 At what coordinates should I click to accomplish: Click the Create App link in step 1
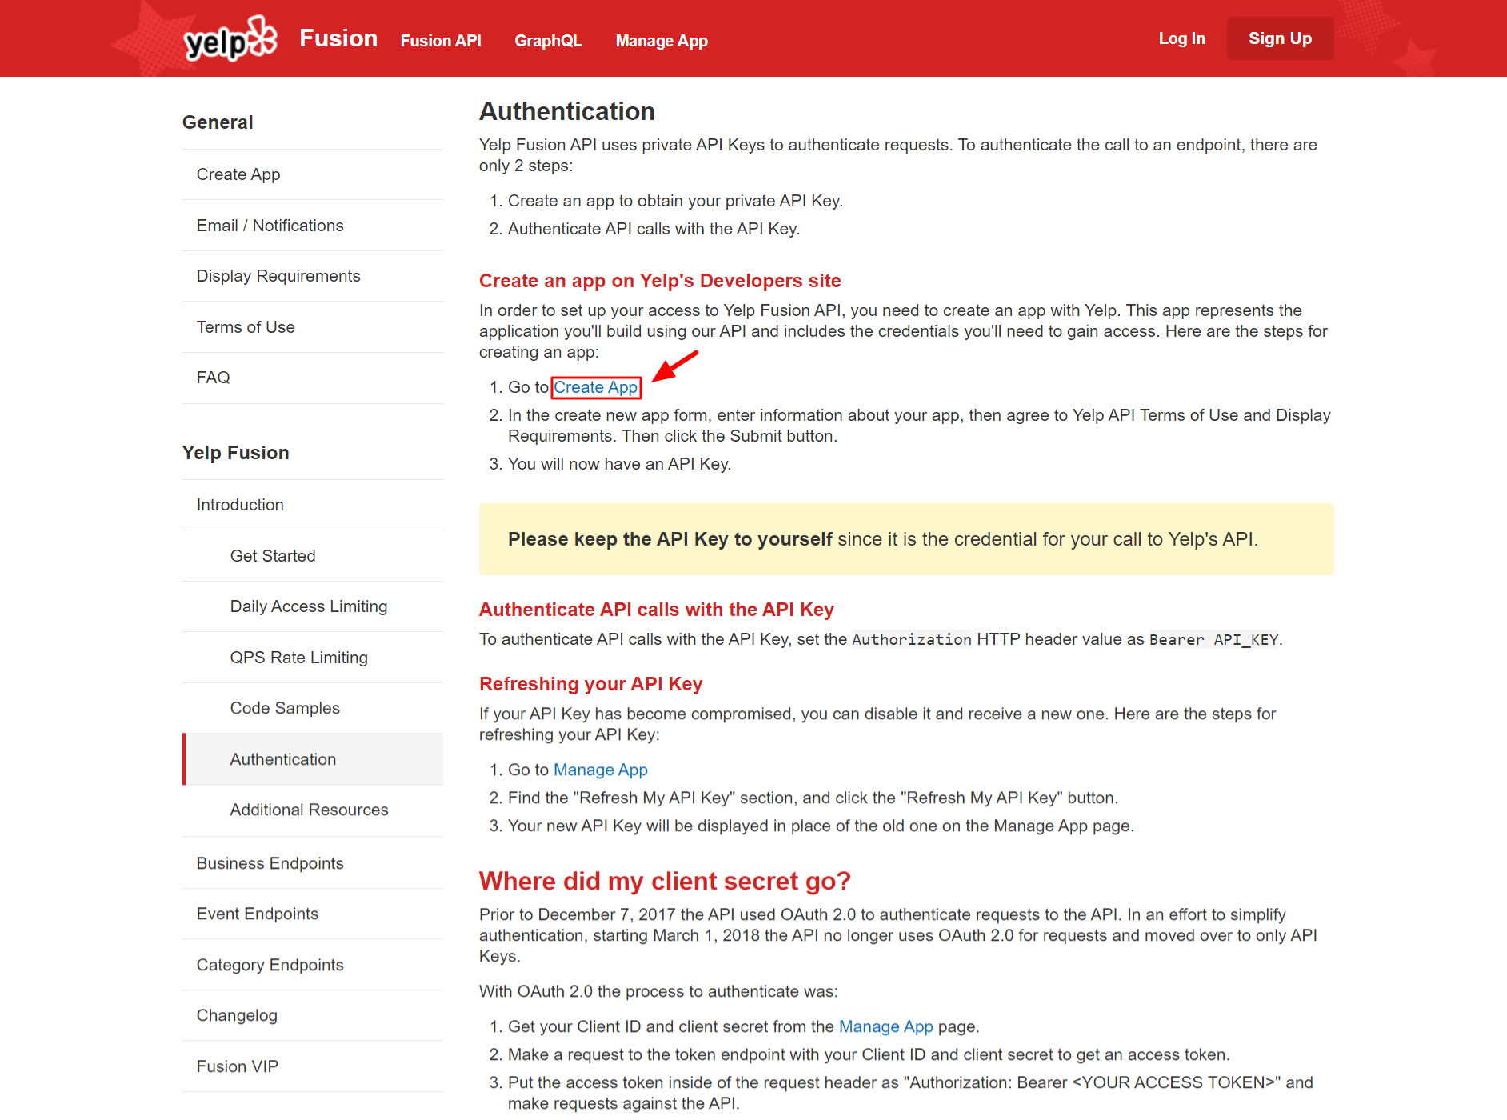point(596,387)
